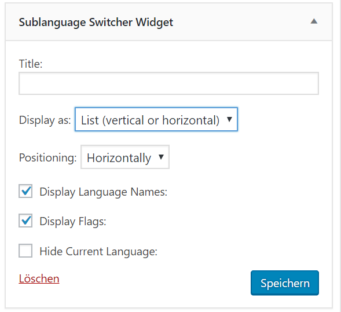341x312 pixels.
Task: Click the 'Title:' label text
Action: (x=31, y=64)
